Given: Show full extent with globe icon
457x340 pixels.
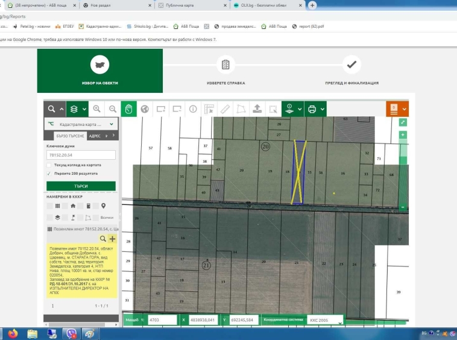Looking at the screenshot, I should click(145, 109).
